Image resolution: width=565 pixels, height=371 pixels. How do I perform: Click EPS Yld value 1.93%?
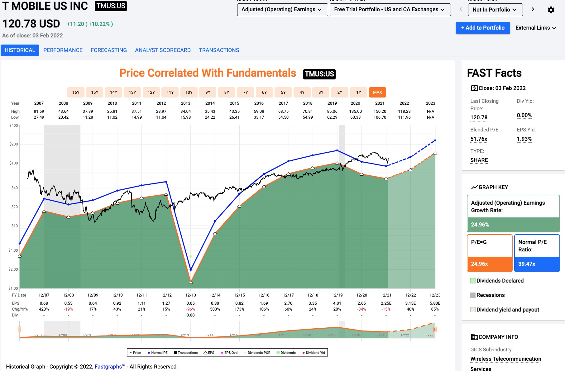[524, 139]
